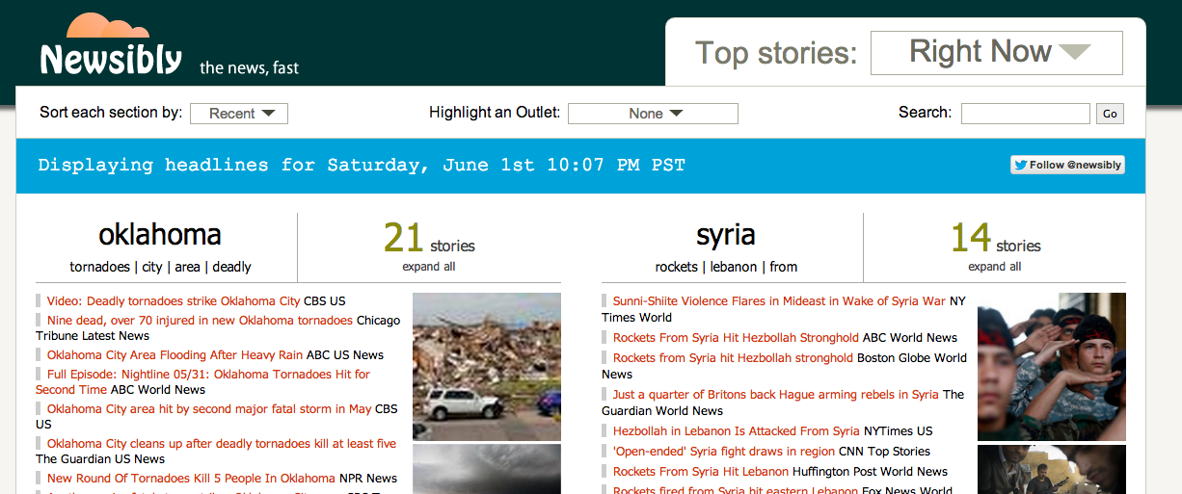
Task: Open 'Just a quarter of Britons back Hague' story
Action: (x=776, y=395)
